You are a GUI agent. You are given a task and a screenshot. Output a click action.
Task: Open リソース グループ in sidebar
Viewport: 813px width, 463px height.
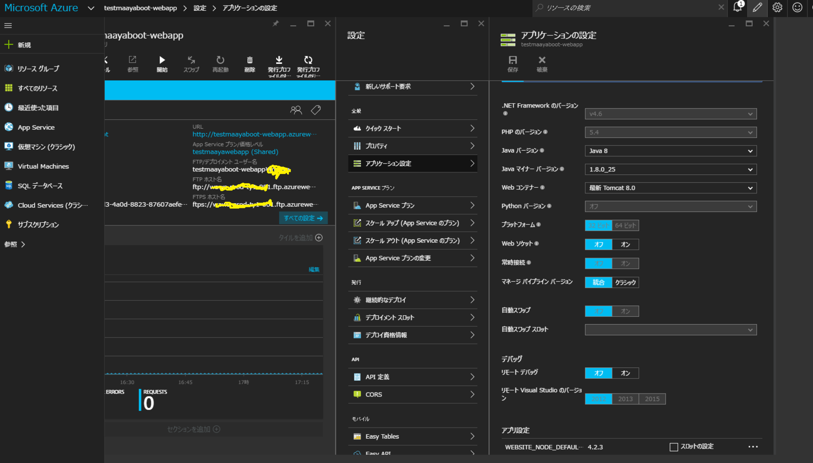(x=51, y=68)
